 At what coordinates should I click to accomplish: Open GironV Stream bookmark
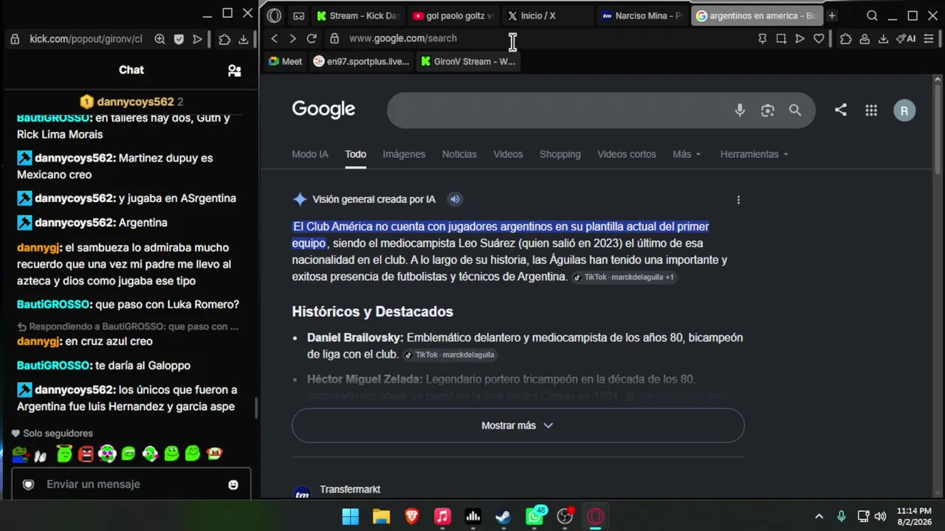(468, 62)
